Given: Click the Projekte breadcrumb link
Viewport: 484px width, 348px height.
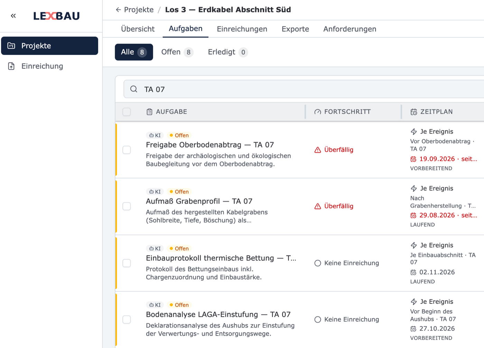Looking at the screenshot, I should coord(139,10).
